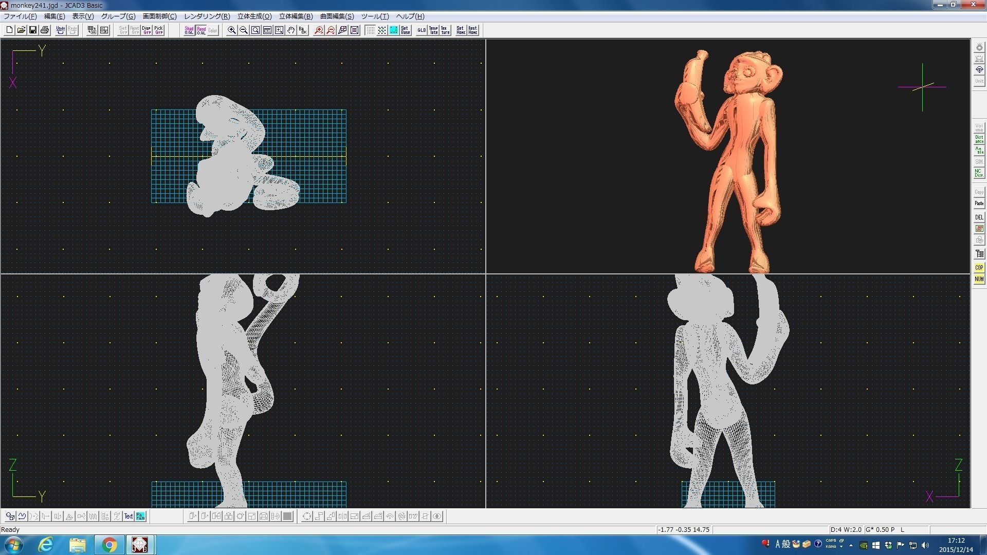The image size is (987, 555).
Task: Click the DEL button on right sidebar
Action: pyautogui.click(x=979, y=217)
